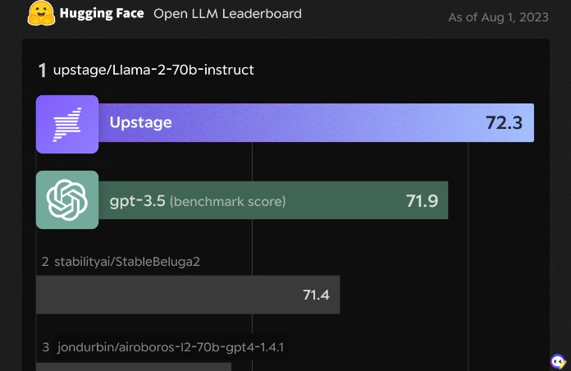Open the Open LLM Leaderboard title

[x=227, y=14]
